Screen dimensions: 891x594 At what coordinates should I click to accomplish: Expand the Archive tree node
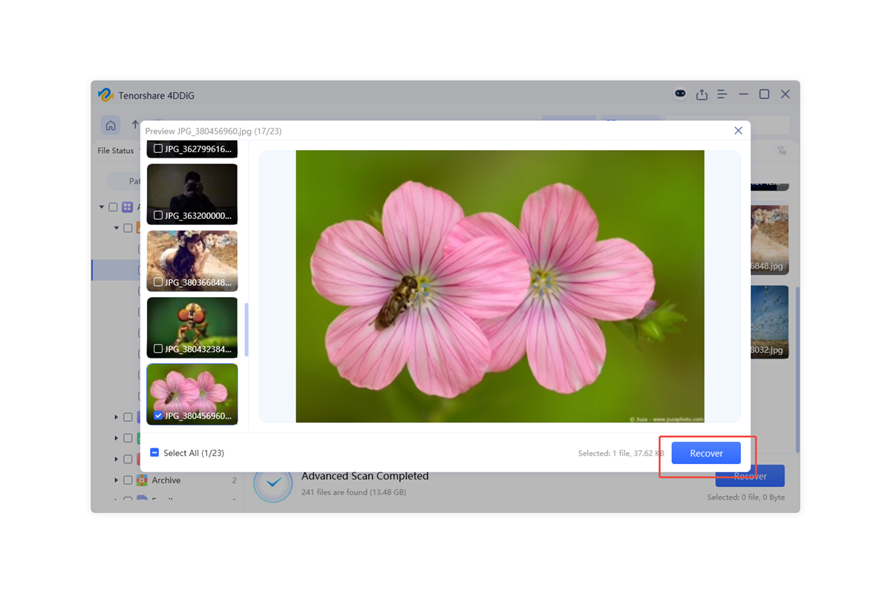117,480
